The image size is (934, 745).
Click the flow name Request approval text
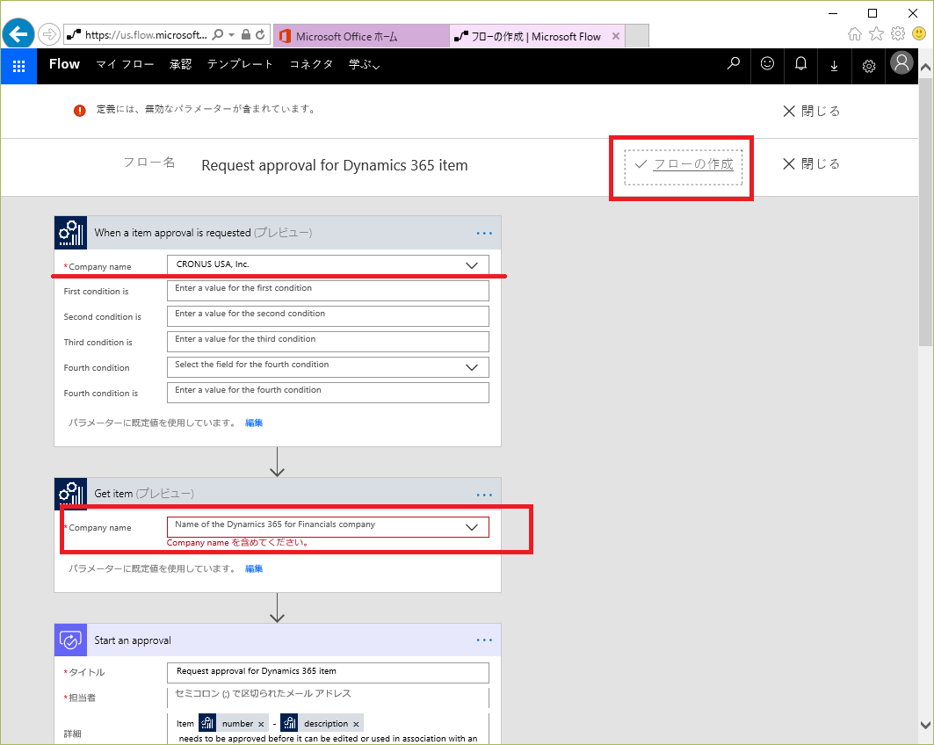coord(334,165)
